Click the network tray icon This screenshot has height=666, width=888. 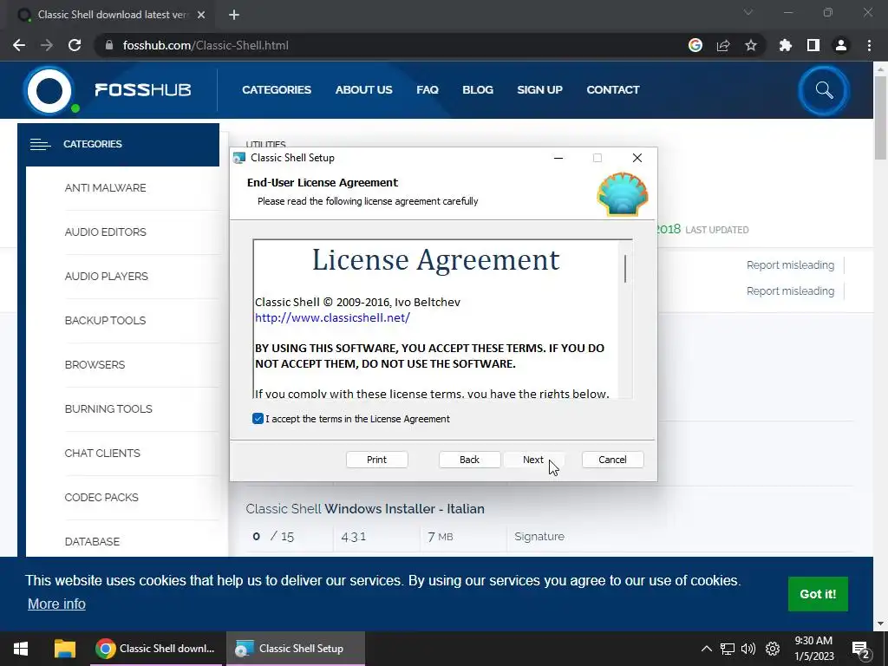coord(728,649)
